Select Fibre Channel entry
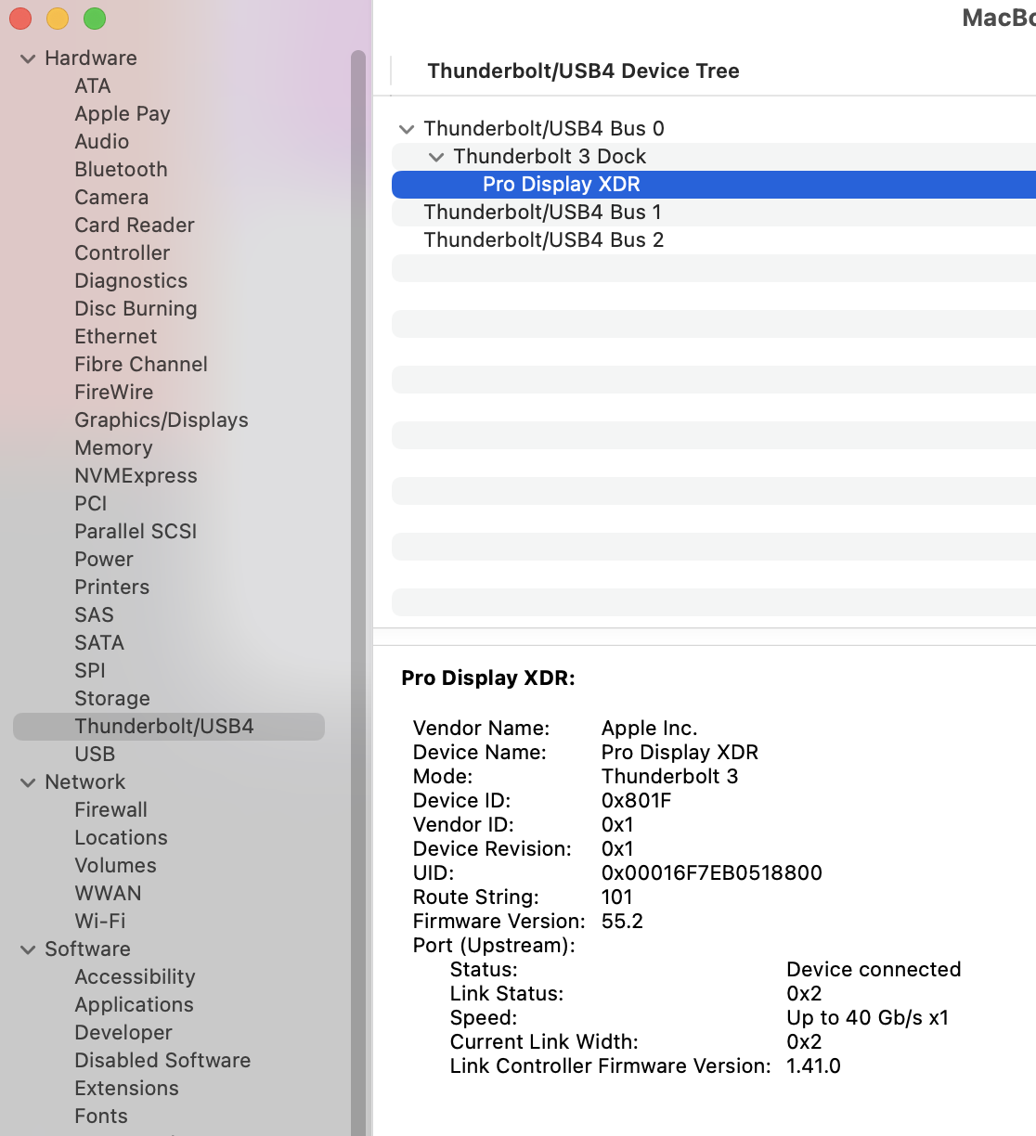 point(141,365)
